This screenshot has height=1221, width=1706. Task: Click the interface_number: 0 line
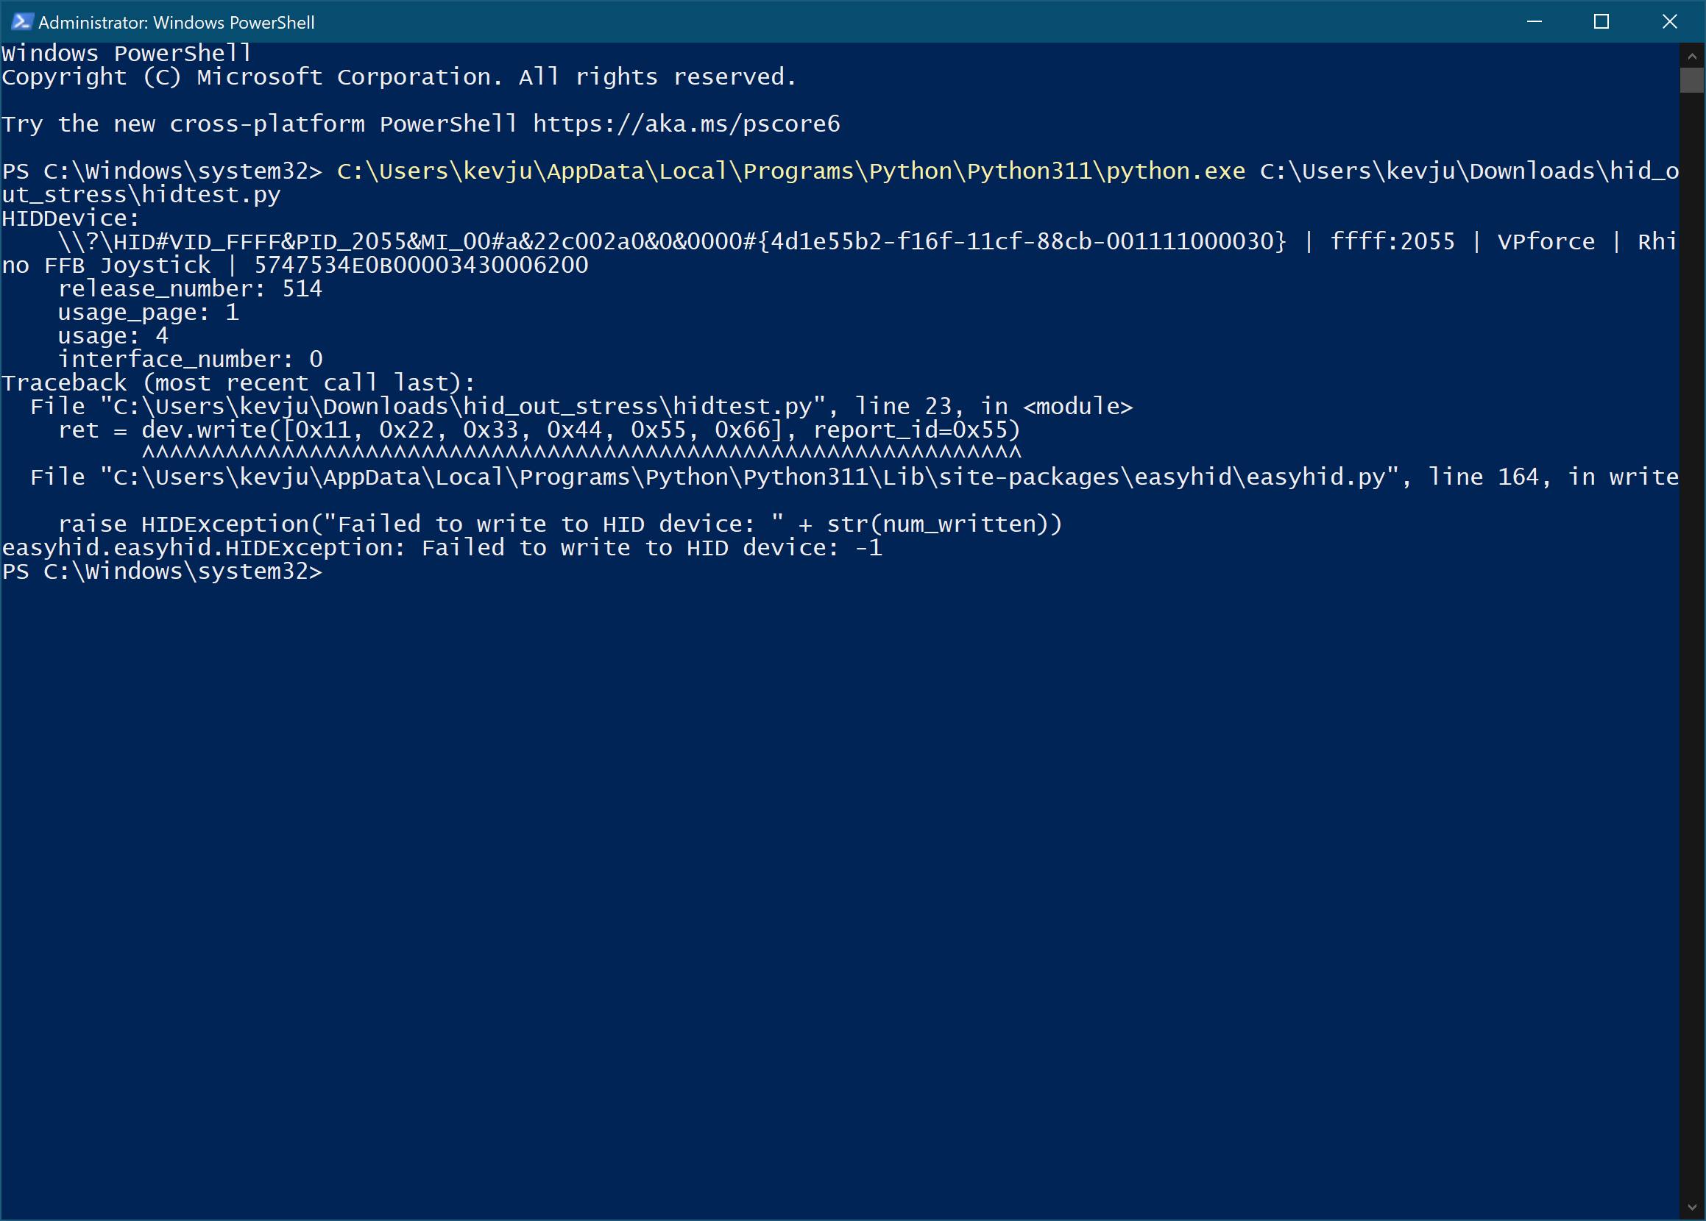pyautogui.click(x=191, y=360)
